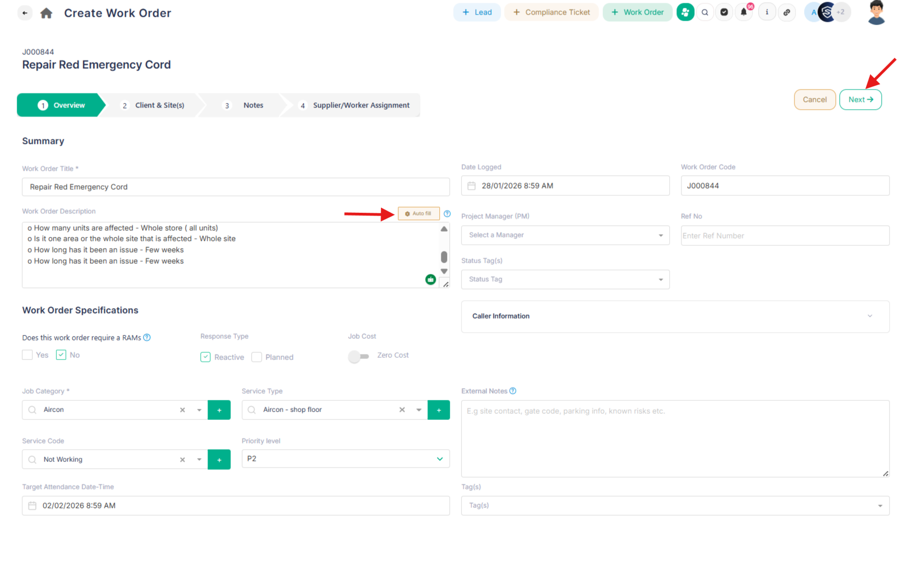Viewport: 902px width, 580px height.
Task: Open the Priority level dropdown
Action: [x=345, y=459]
